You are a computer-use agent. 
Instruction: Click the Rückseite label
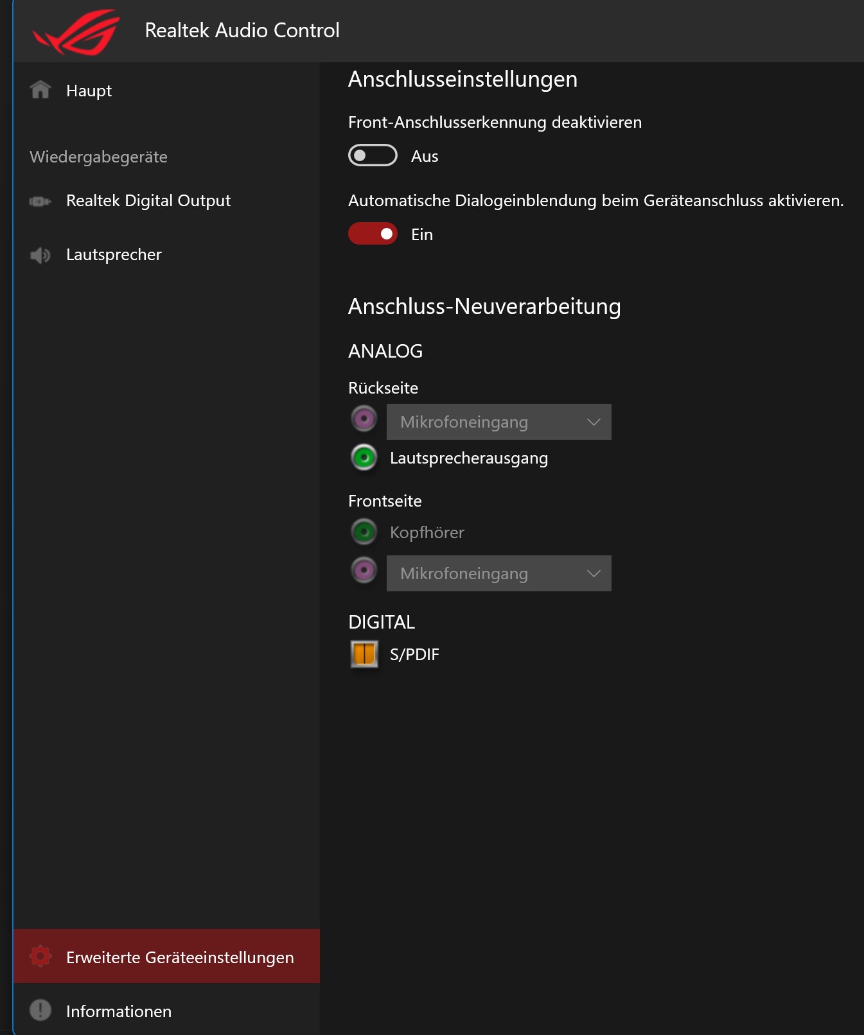pyautogui.click(x=383, y=388)
